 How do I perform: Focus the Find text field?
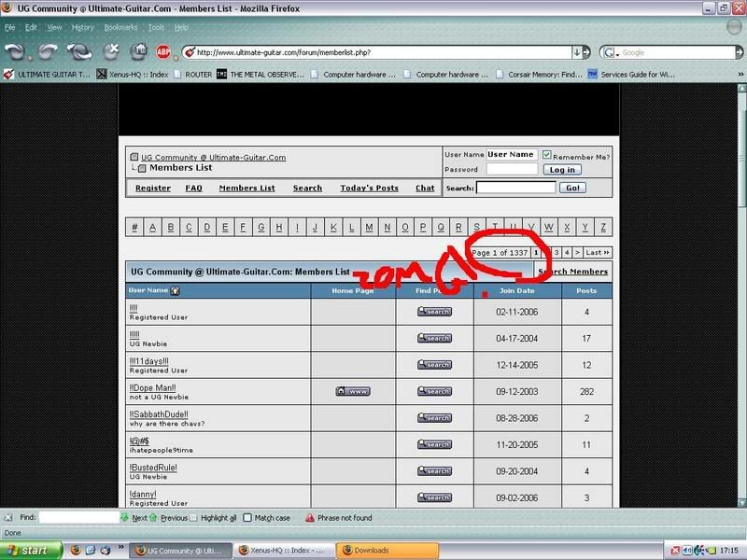(79, 517)
